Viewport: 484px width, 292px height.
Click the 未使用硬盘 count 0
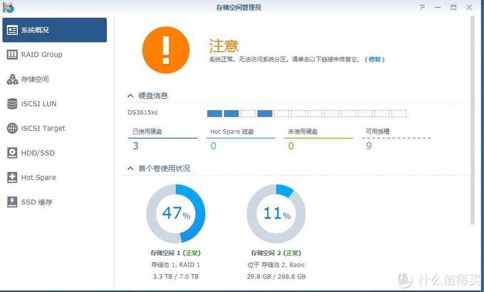(291, 146)
